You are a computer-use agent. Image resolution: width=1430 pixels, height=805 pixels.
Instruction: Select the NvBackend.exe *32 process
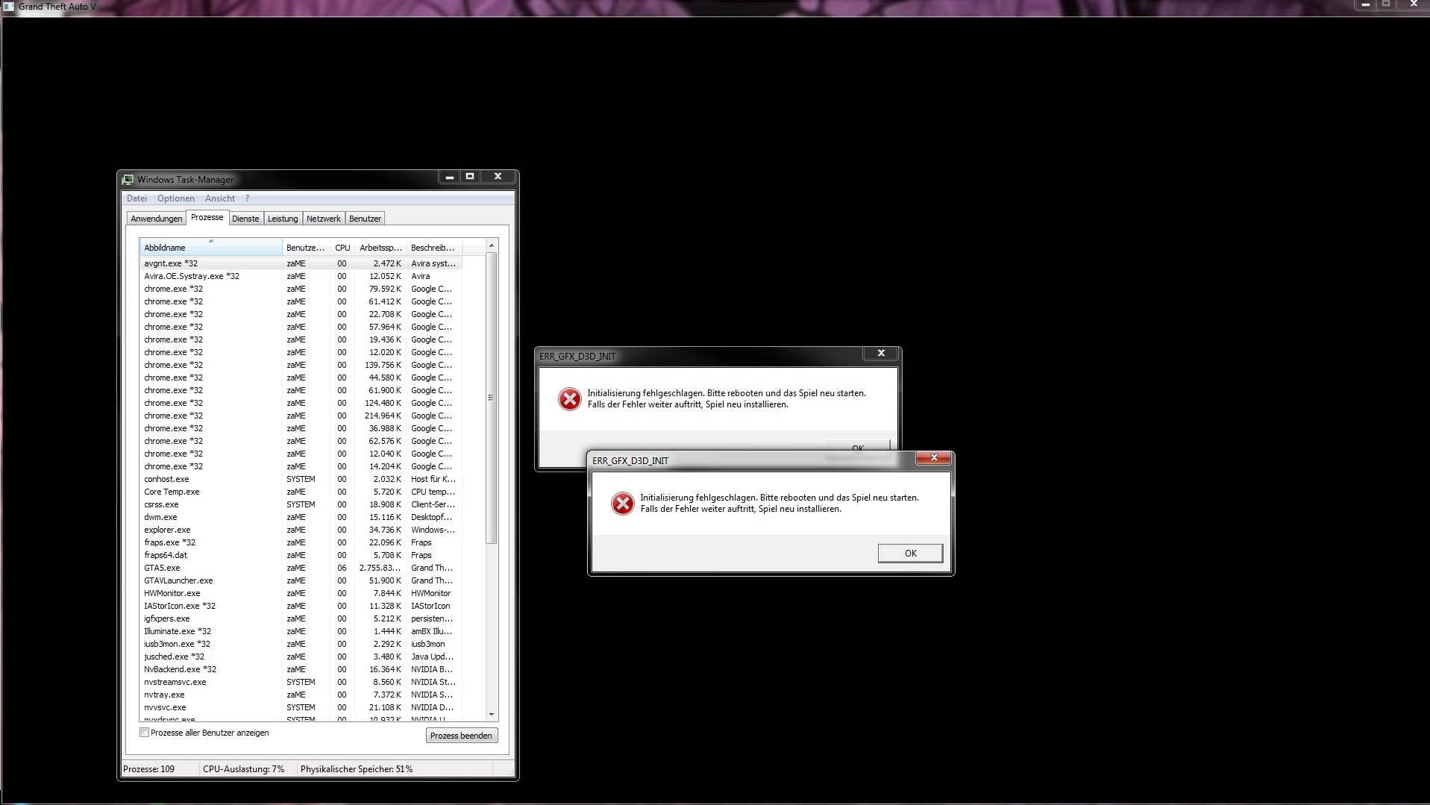click(x=301, y=669)
